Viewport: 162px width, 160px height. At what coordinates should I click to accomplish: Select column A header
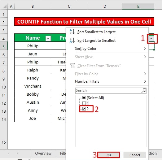tap(11, 6)
